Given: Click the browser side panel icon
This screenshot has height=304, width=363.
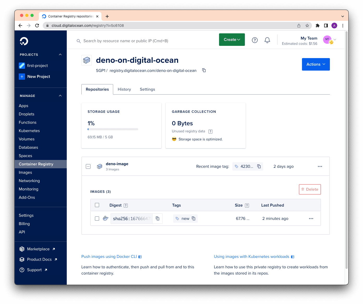Looking at the screenshot, I should click(x=326, y=26).
